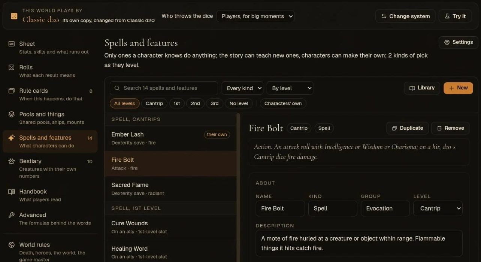Click the Spells and features sparkle icon
The width and height of the screenshot is (481, 262).
(x=12, y=138)
